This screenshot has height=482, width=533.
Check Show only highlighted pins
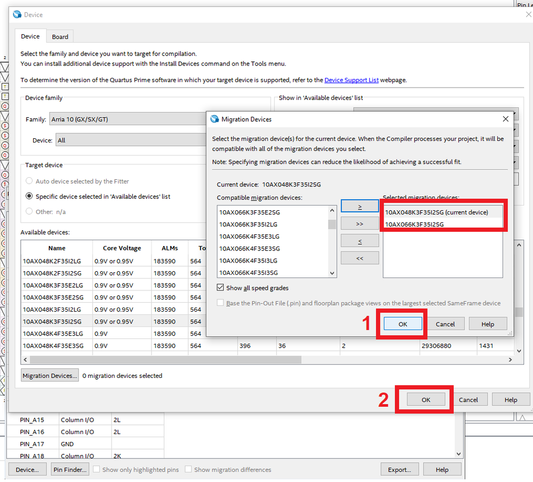(x=97, y=469)
